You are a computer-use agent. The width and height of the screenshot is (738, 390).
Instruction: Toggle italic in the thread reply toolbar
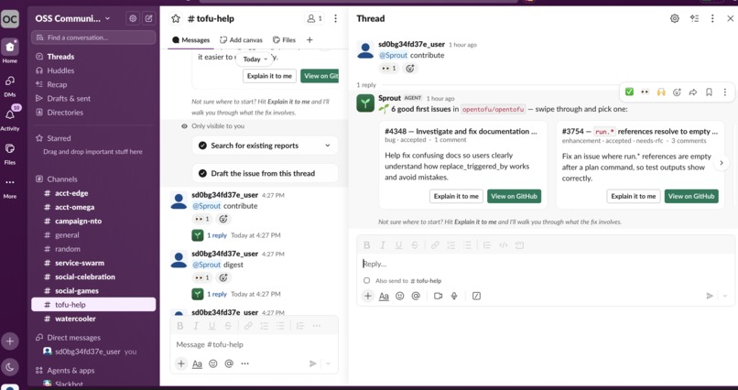[x=383, y=245]
